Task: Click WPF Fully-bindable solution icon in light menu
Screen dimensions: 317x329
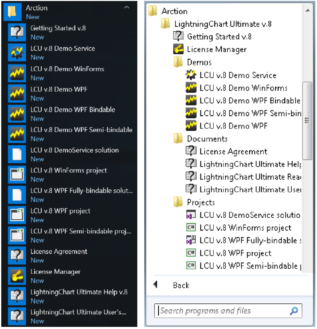Action: (191, 240)
